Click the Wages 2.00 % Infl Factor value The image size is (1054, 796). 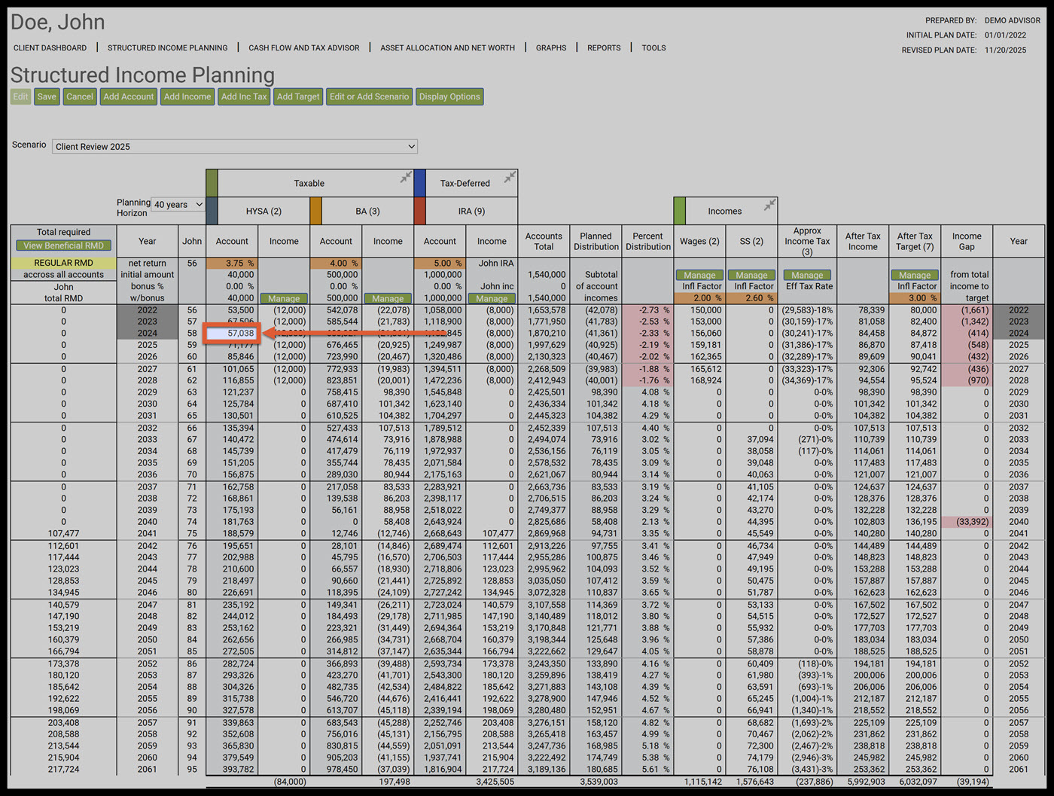[x=699, y=298]
